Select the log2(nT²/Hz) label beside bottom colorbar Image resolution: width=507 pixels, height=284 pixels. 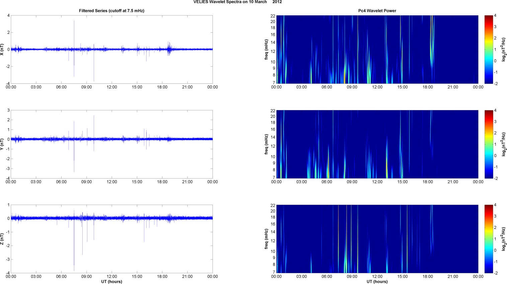coord(504,239)
